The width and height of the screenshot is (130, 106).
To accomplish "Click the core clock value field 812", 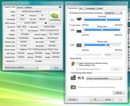I will [x=72, y=20].
